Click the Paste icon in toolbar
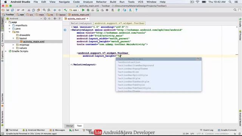The image size is (242, 136). tap(38, 10)
